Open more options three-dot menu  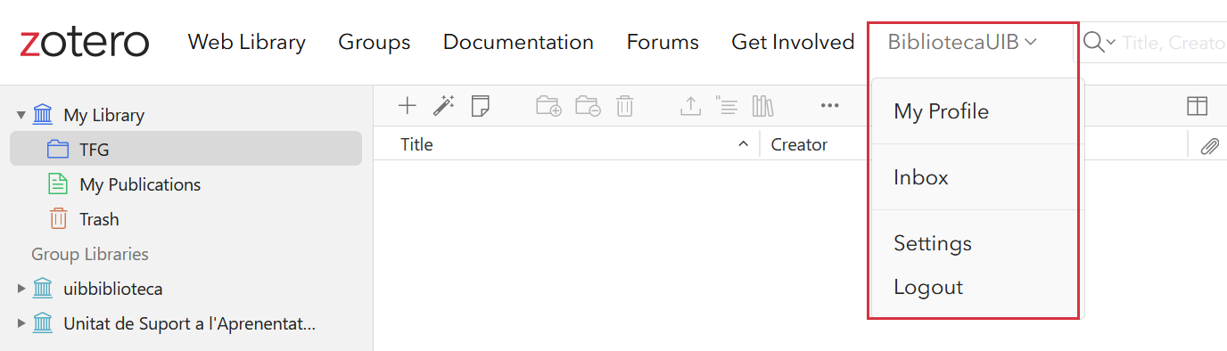(830, 106)
